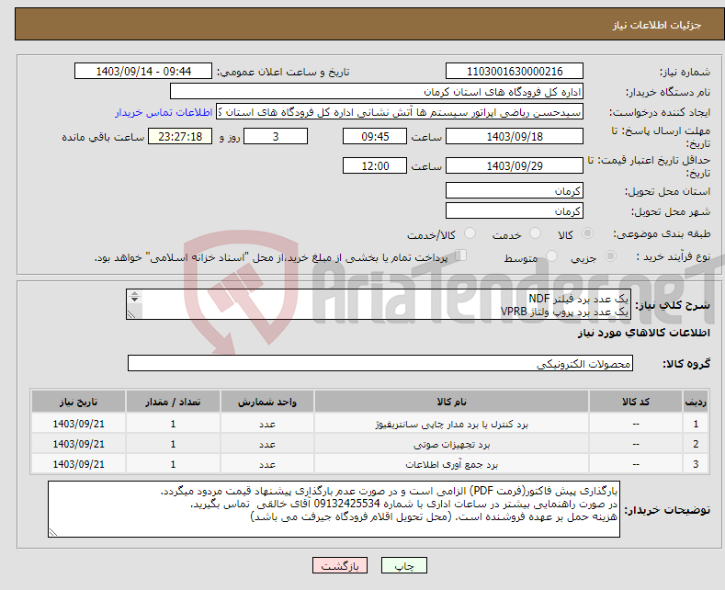Toggle the Islamic treasury bonds payment checkbox

[461, 255]
